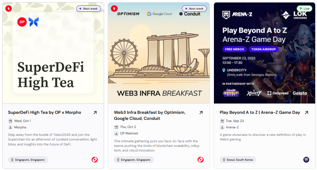Click the OP red circle logo on SuperDeFi banner
317x170 pixels.
[x=22, y=22]
